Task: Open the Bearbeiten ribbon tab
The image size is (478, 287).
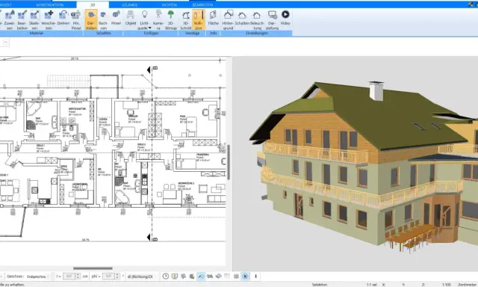Action: pyautogui.click(x=202, y=5)
